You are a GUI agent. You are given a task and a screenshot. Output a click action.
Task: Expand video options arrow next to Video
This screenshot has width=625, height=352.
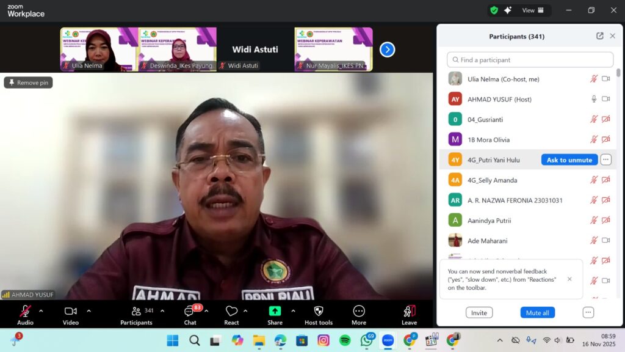89,311
